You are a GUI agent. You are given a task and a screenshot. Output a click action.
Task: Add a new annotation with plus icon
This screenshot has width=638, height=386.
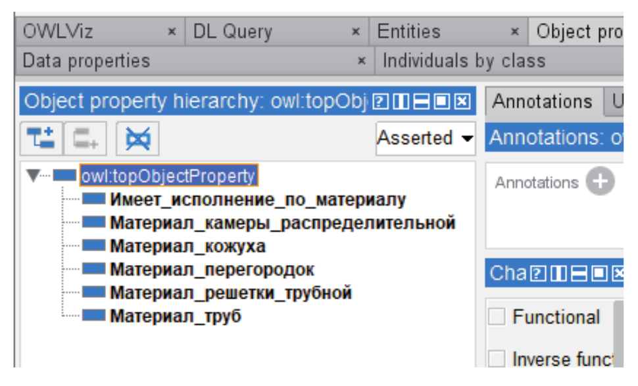click(x=600, y=181)
